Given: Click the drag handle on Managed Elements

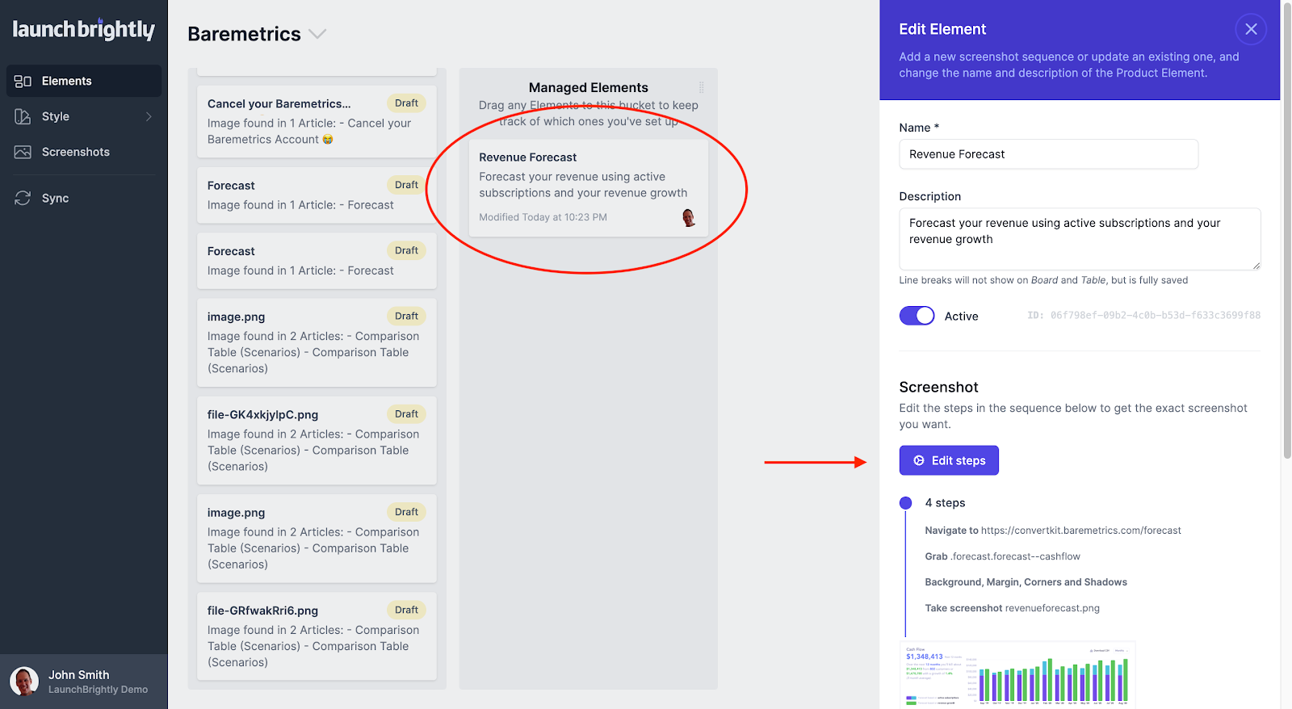Looking at the screenshot, I should [701, 87].
